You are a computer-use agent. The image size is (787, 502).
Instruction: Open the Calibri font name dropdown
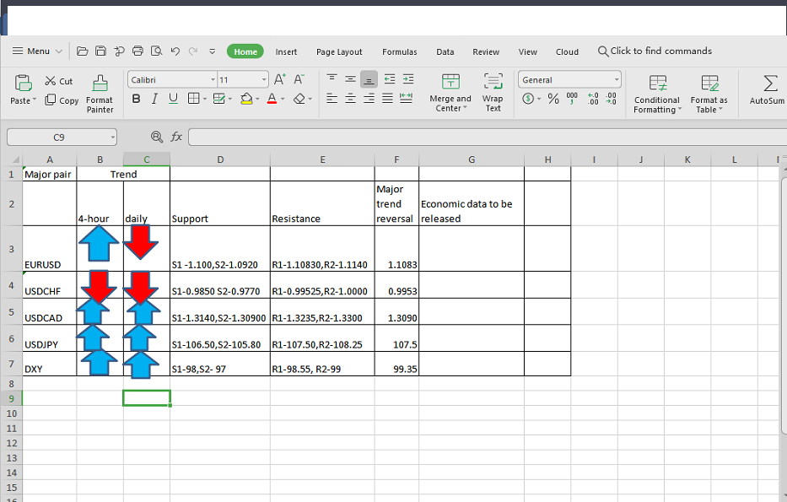pyautogui.click(x=213, y=80)
